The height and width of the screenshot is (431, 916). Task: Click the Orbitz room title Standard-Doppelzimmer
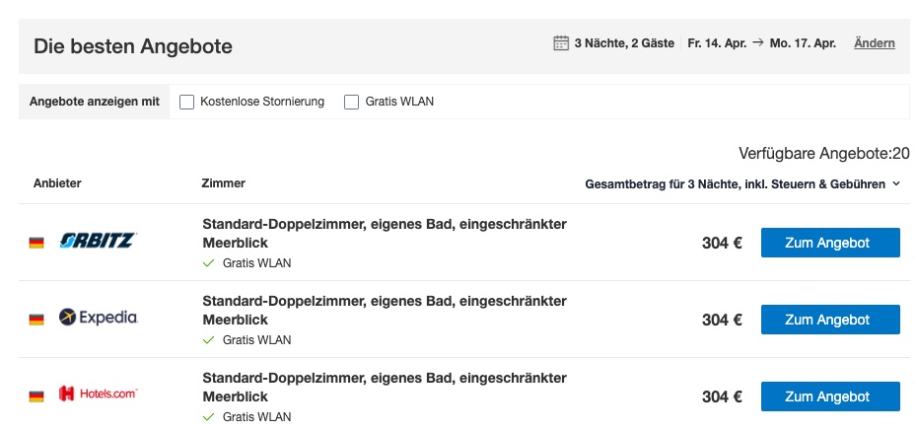tap(385, 233)
